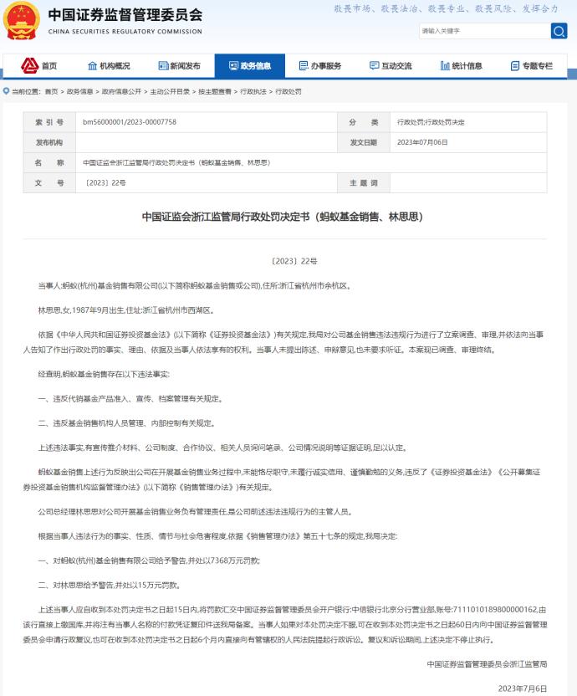Open 主动公开目录 breadcrumb link
Screen dimensions: 577x696
pos(170,91)
